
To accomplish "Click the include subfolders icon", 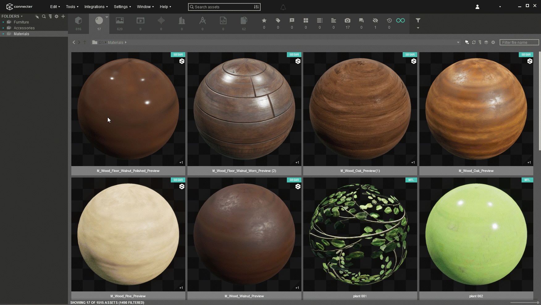I will (x=467, y=42).
